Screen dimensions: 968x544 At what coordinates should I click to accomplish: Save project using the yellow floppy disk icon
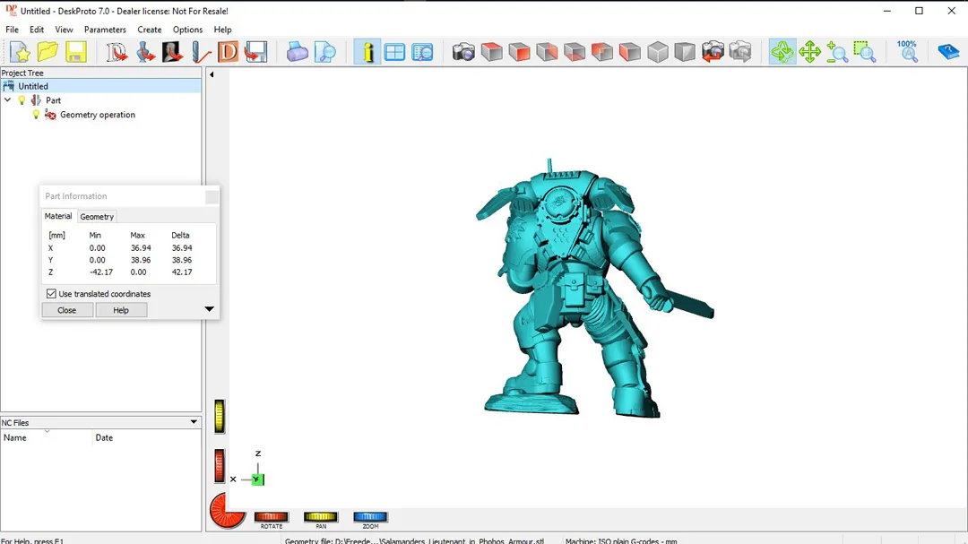(76, 53)
